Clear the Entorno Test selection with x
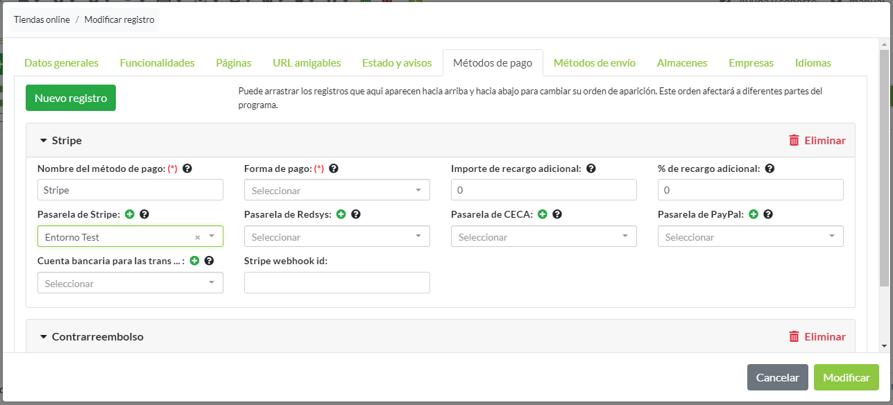 click(197, 237)
